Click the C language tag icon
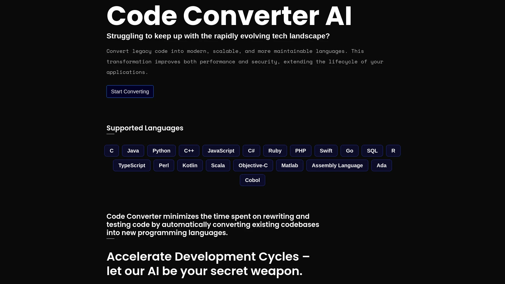The image size is (505, 284). [x=111, y=150]
